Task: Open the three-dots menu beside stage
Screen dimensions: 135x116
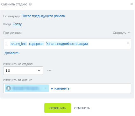Action: click(49, 70)
